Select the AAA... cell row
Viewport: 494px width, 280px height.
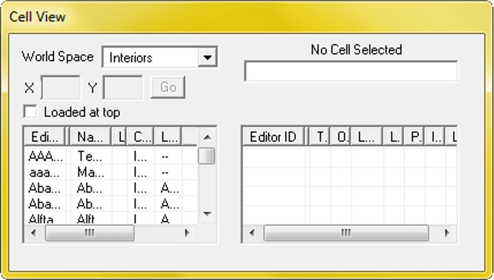(45, 156)
